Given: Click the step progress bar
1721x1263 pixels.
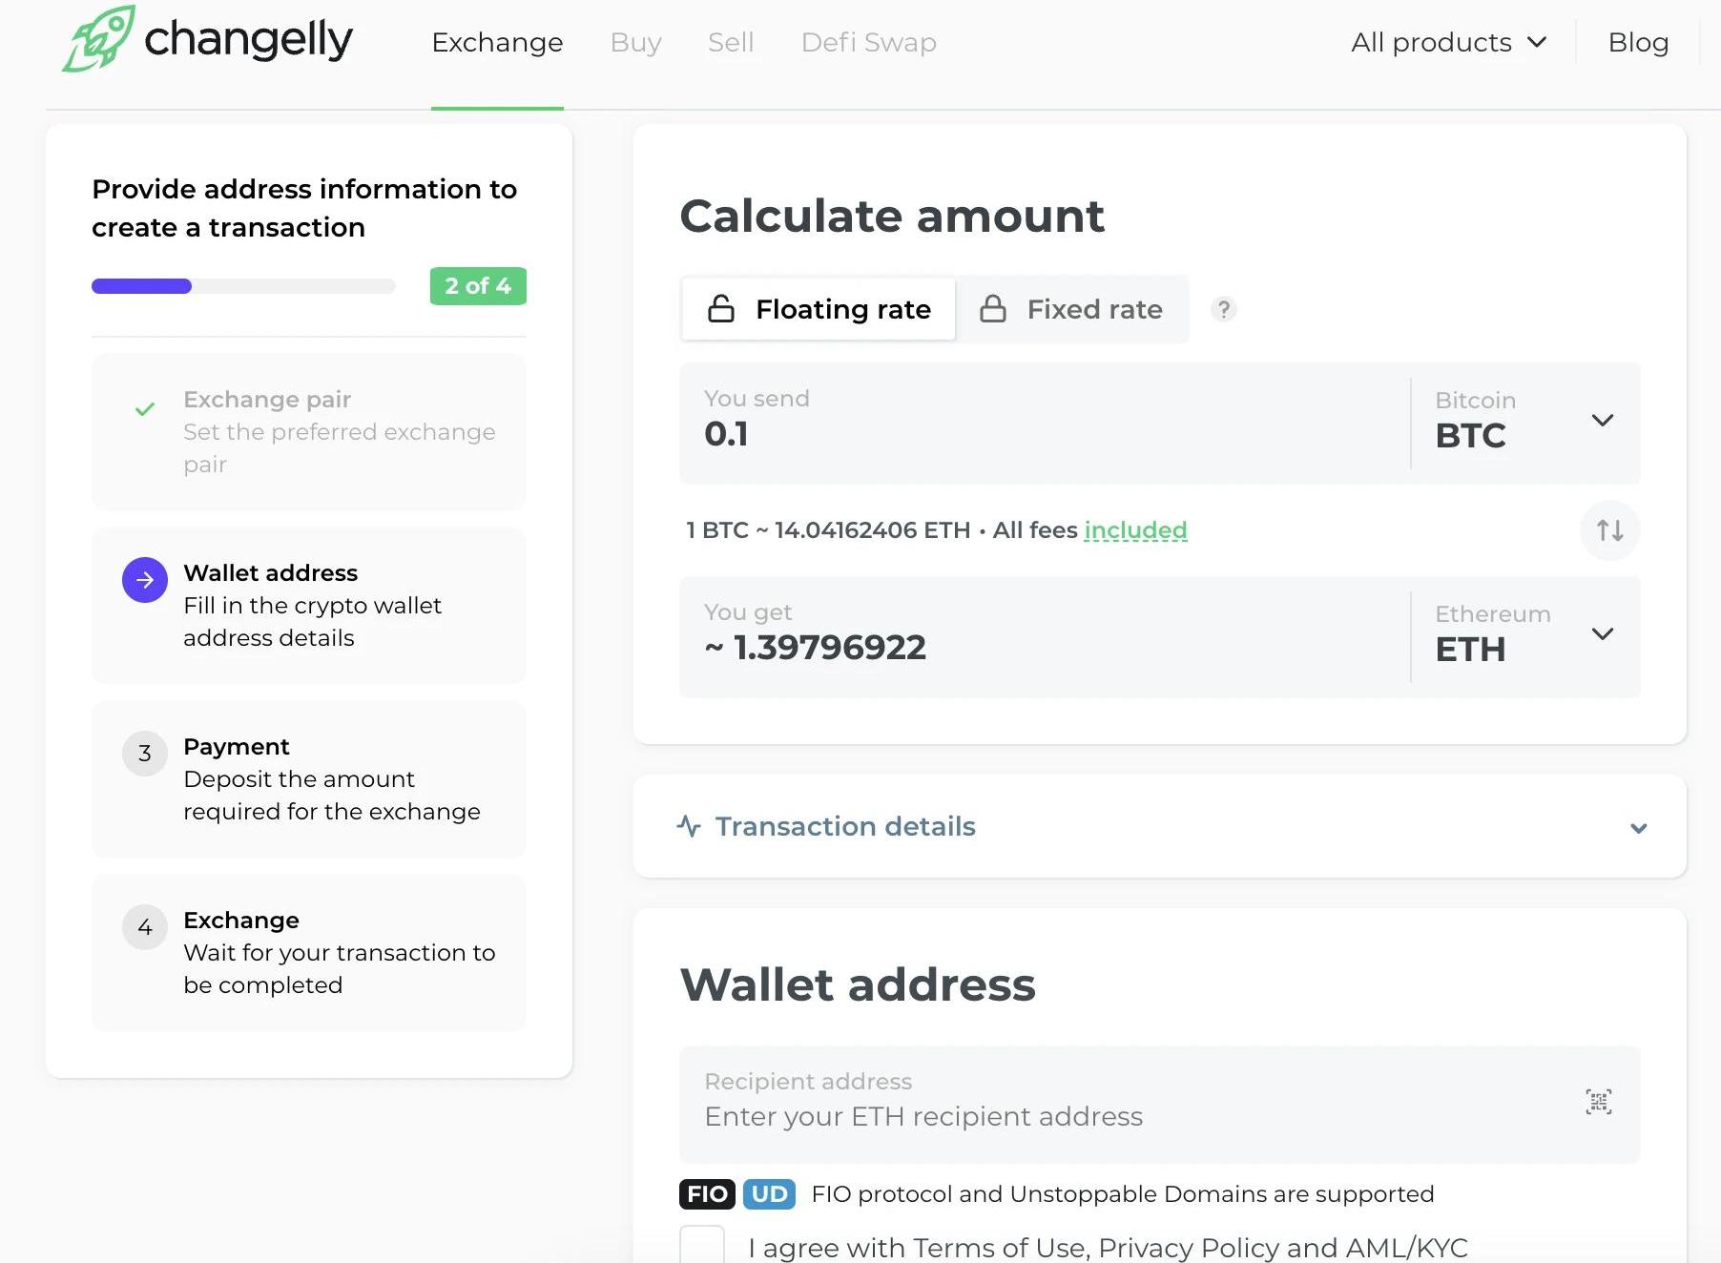Looking at the screenshot, I should pyautogui.click(x=243, y=286).
